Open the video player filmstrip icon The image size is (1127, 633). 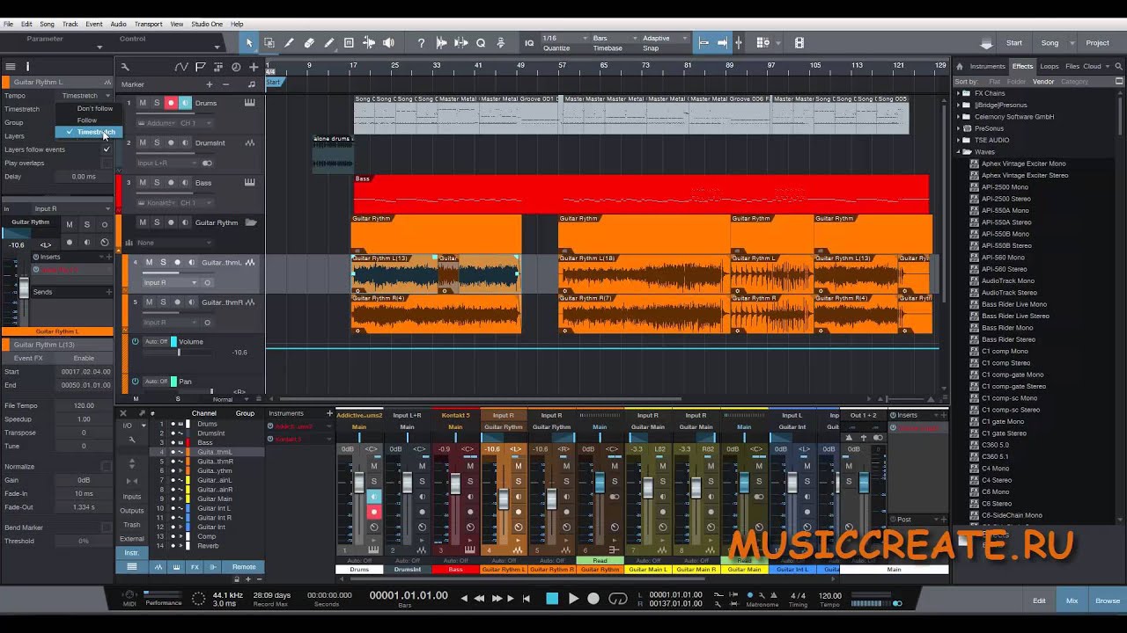[x=799, y=42]
